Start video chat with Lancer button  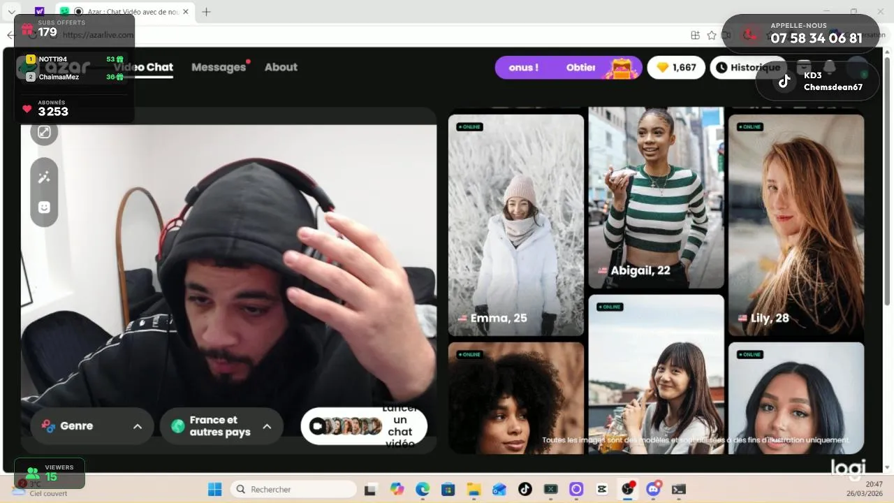(x=364, y=426)
